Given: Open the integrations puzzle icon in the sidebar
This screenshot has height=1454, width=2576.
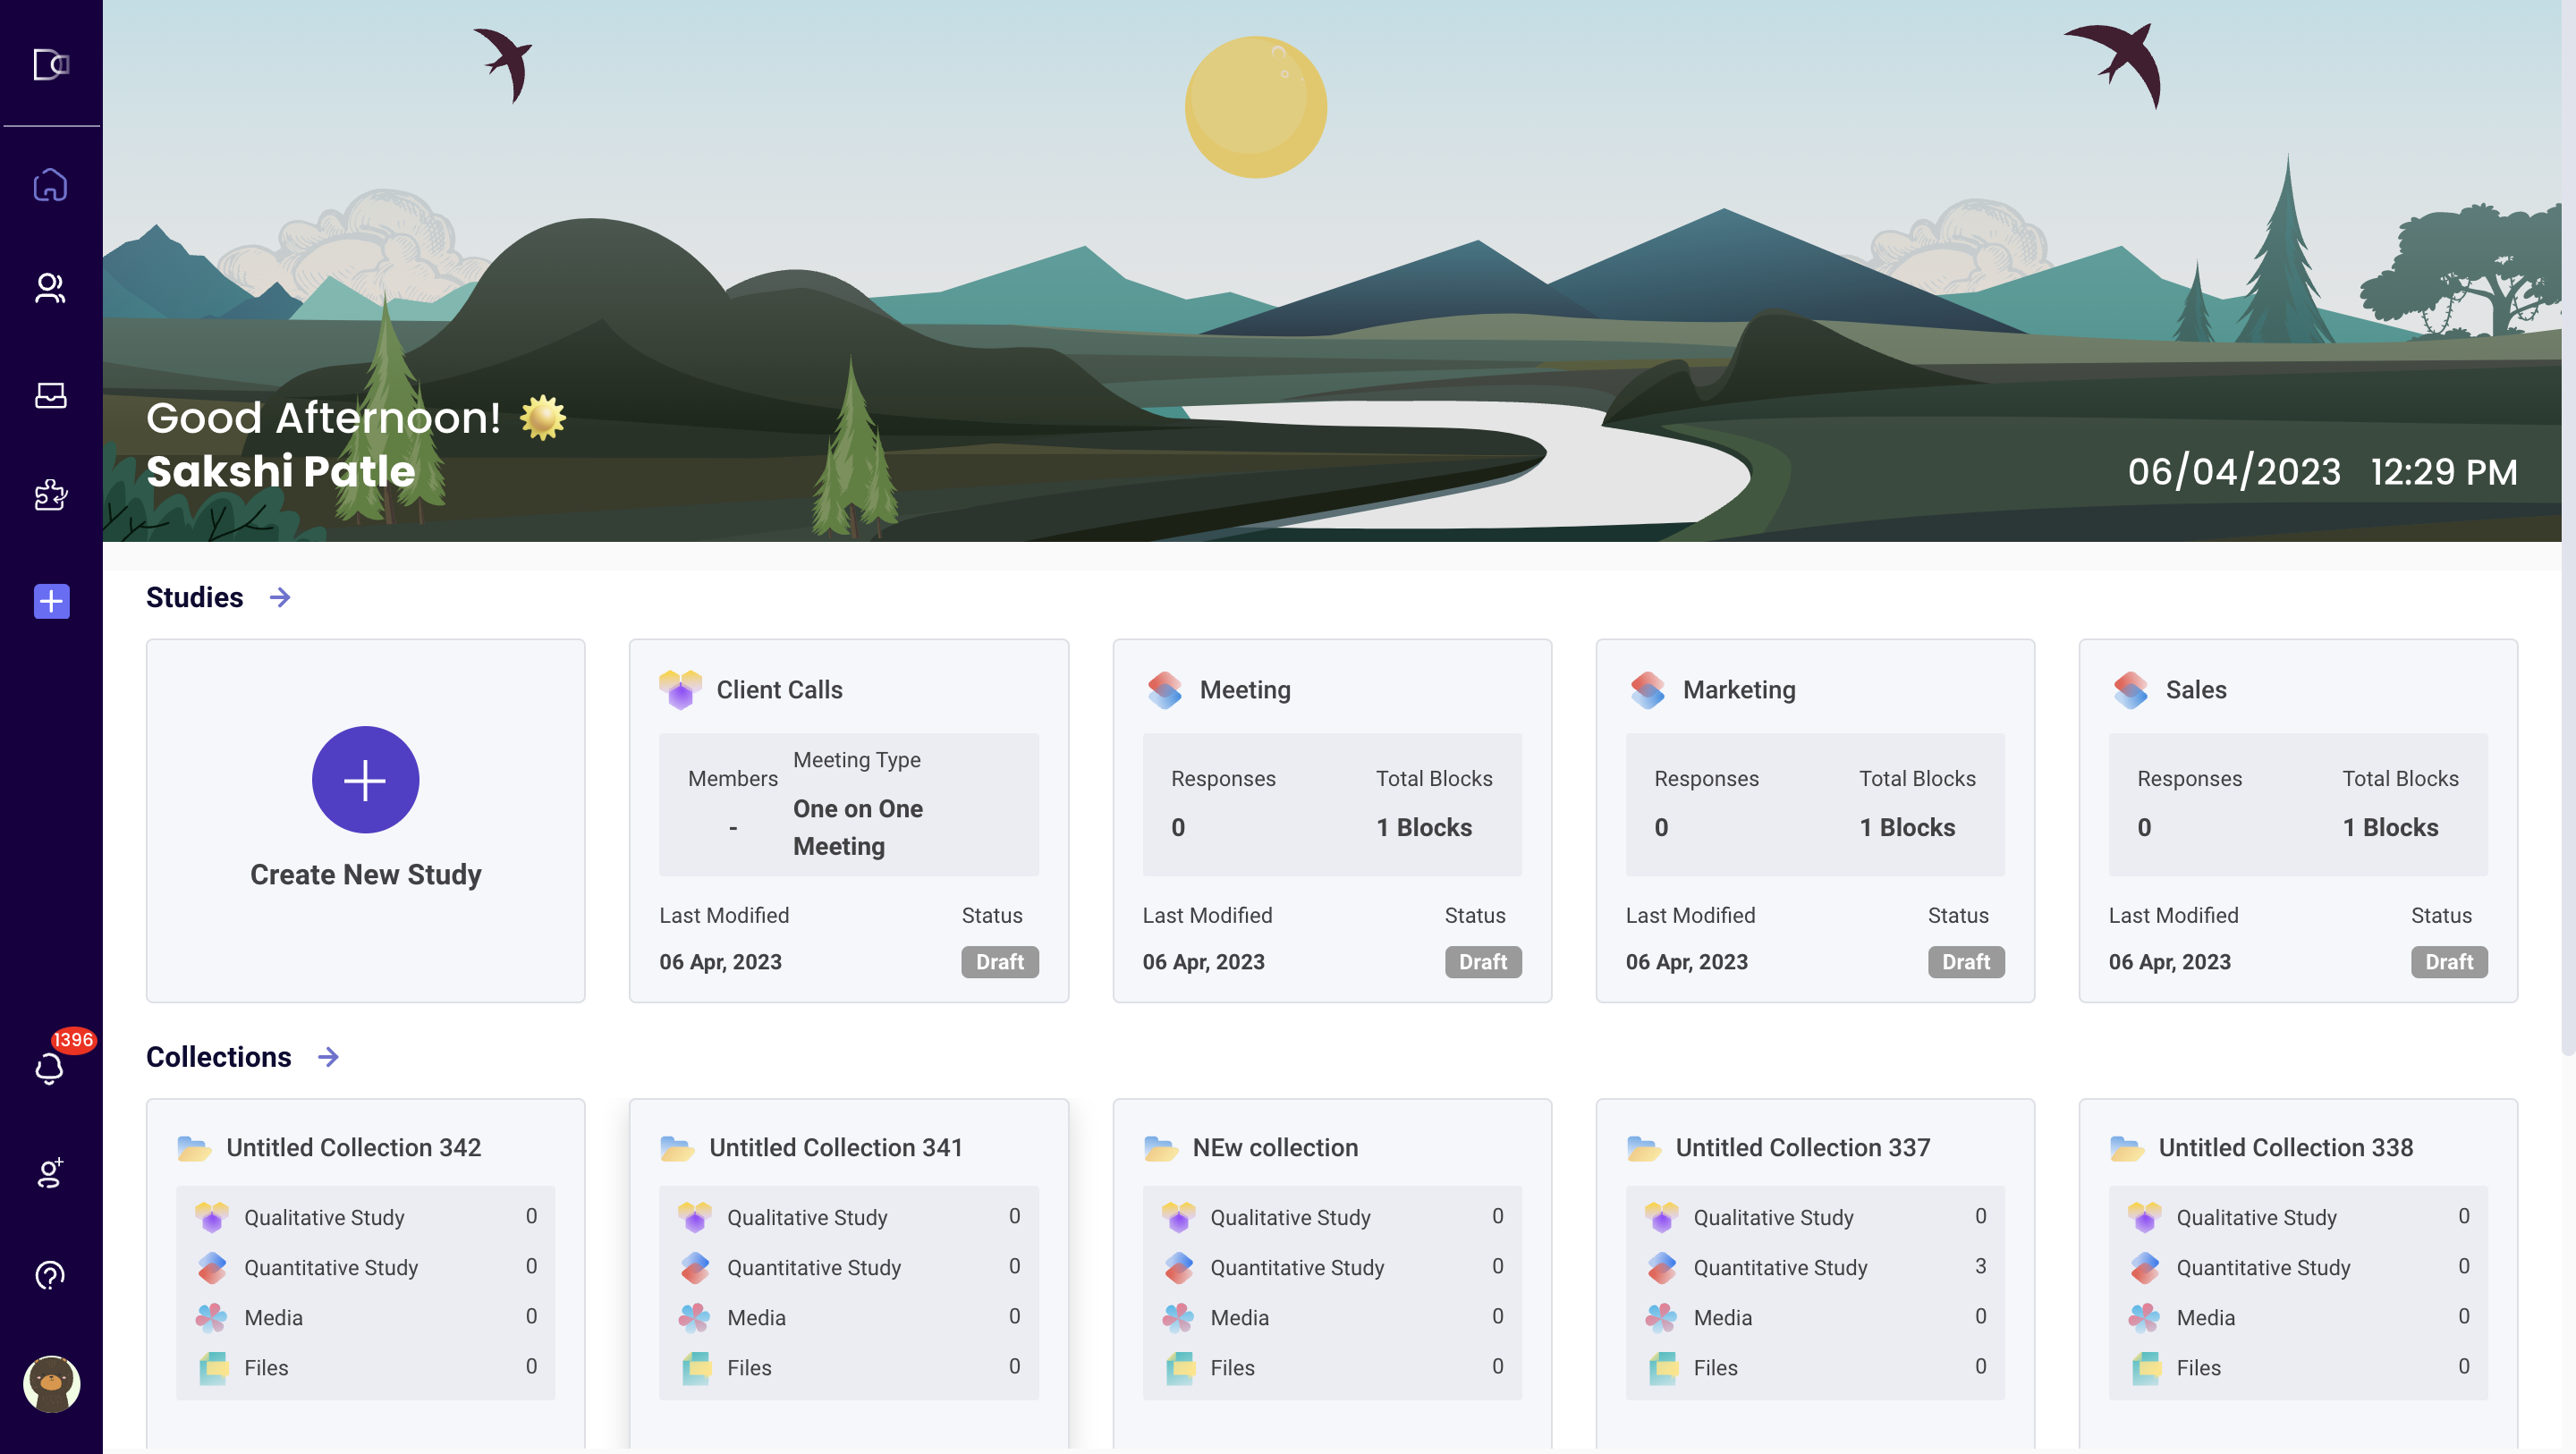Looking at the screenshot, I should 50,497.
